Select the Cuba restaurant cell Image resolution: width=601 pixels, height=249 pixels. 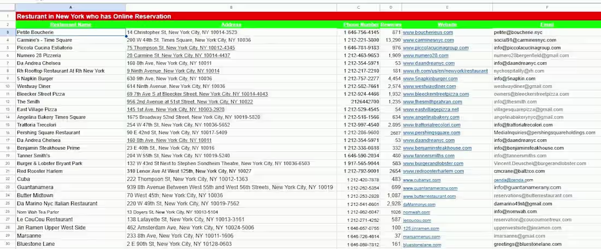point(70,179)
